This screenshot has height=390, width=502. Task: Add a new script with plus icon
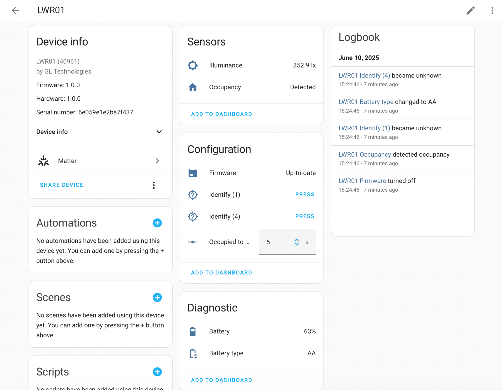[x=157, y=372]
